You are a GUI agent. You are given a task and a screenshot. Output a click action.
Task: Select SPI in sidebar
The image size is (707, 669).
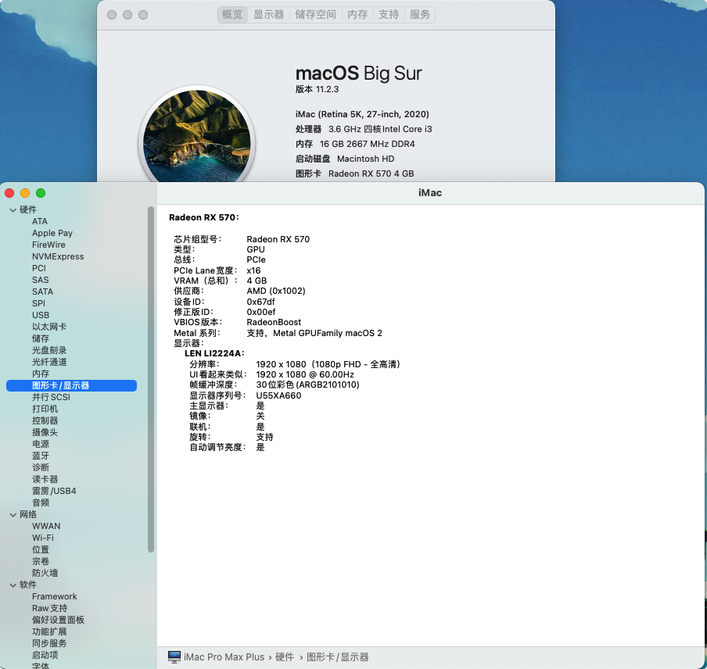tap(38, 303)
